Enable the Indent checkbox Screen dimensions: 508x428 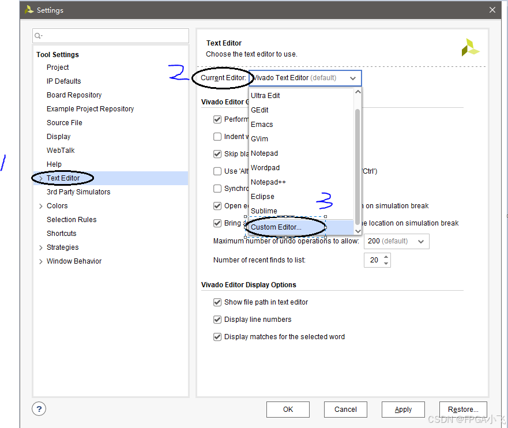217,137
